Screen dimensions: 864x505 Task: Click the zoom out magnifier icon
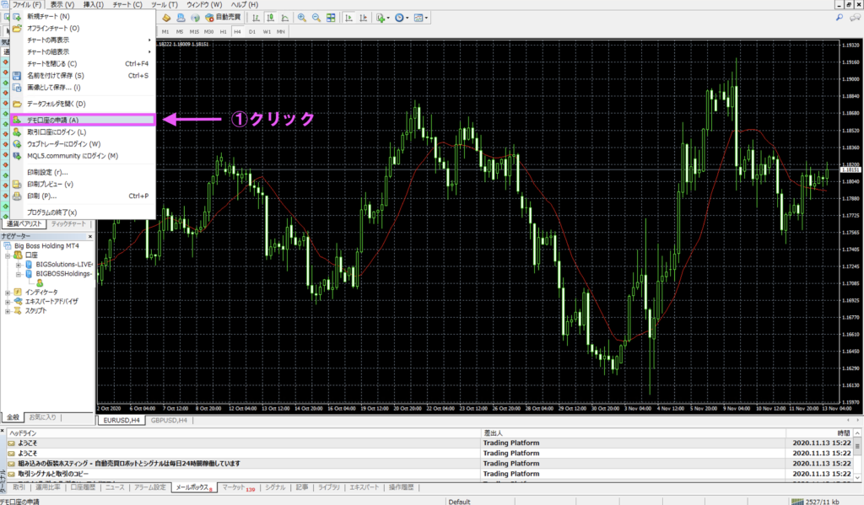pyautogui.click(x=316, y=18)
